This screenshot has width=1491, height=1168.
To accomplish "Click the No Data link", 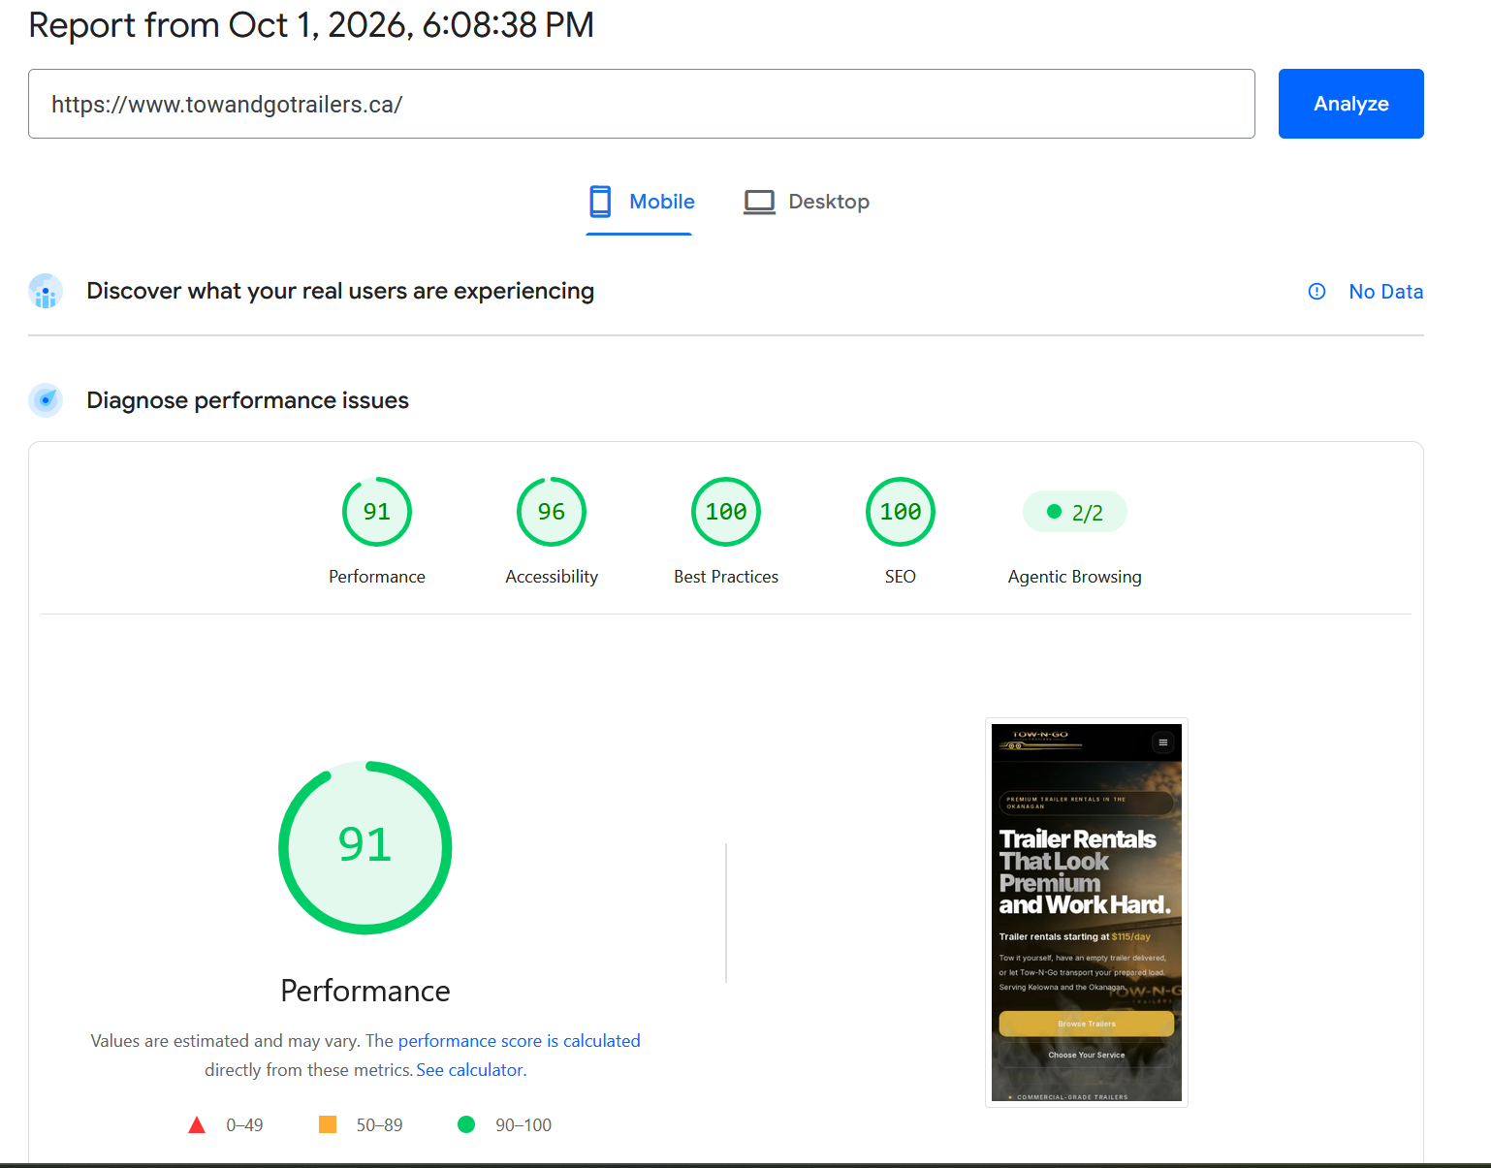I will (x=1385, y=292).
